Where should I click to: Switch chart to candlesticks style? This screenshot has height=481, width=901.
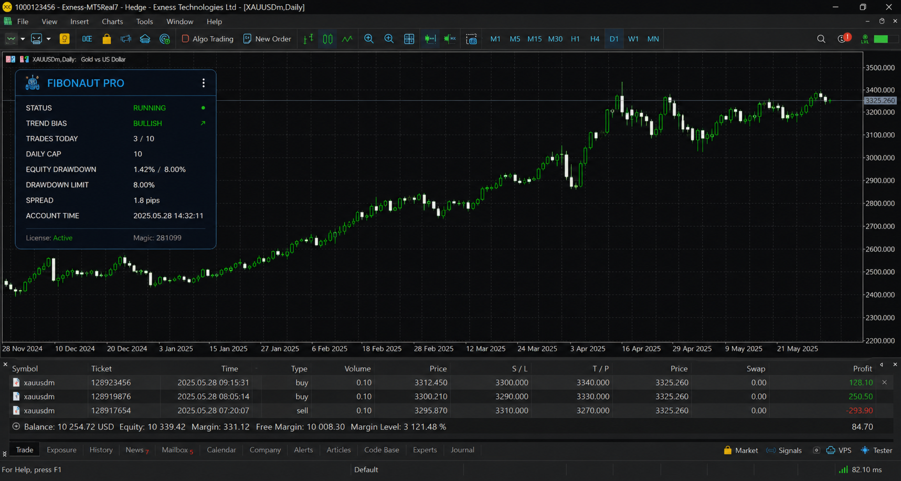(328, 39)
